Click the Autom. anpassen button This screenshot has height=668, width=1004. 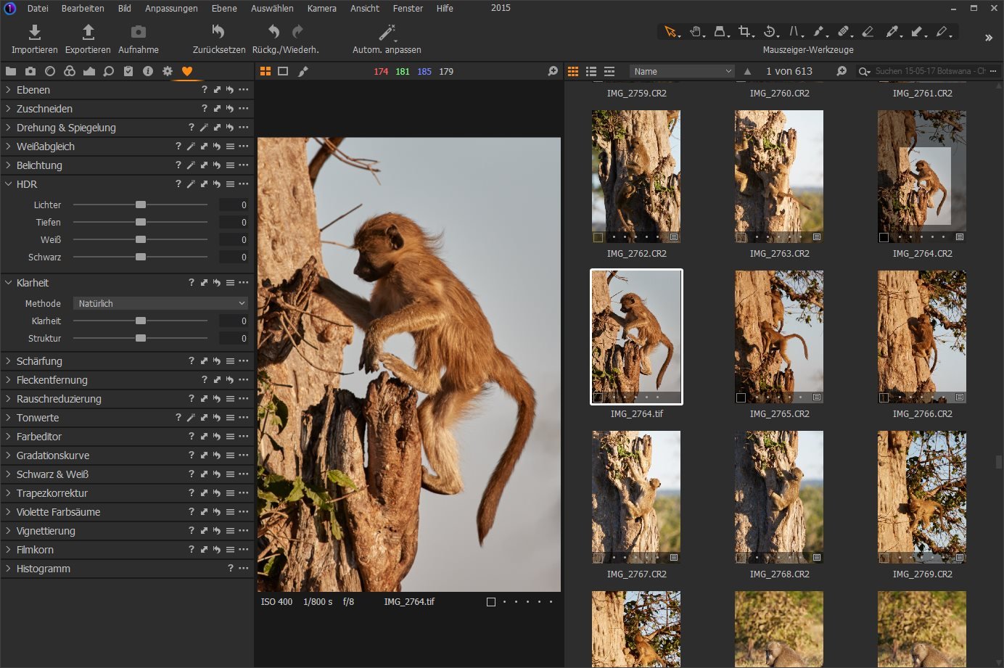387,39
